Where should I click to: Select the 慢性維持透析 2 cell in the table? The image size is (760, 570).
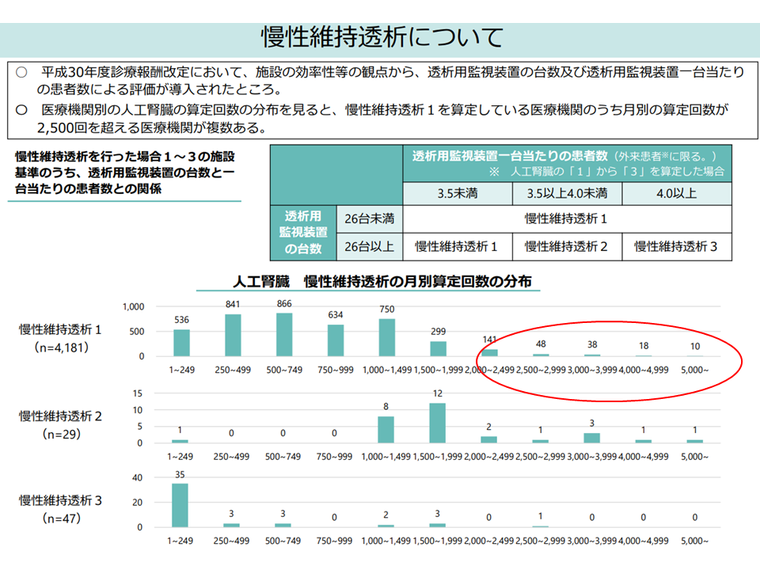click(x=568, y=246)
